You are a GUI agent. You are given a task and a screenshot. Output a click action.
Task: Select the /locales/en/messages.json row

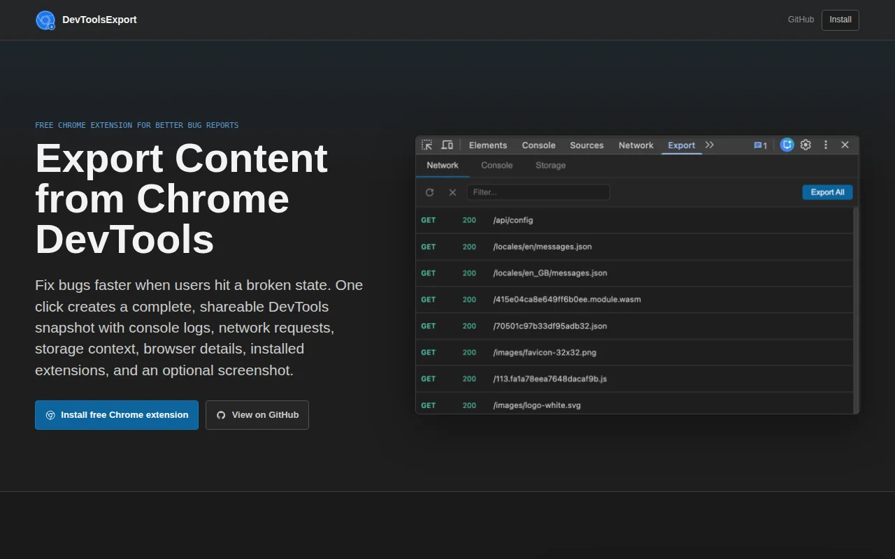coord(634,247)
